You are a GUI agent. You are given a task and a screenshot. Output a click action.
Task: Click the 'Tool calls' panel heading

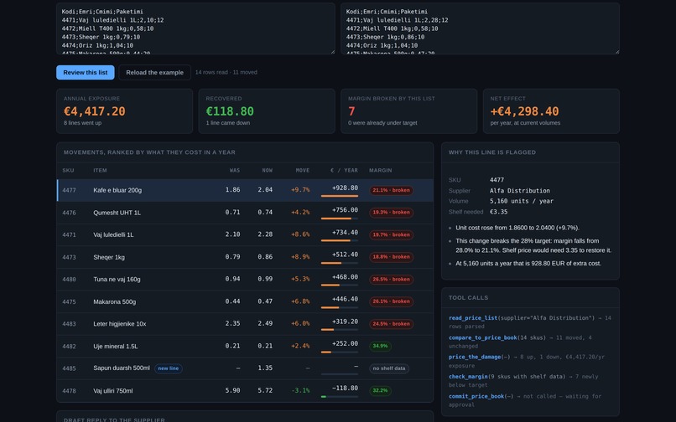click(x=468, y=298)
